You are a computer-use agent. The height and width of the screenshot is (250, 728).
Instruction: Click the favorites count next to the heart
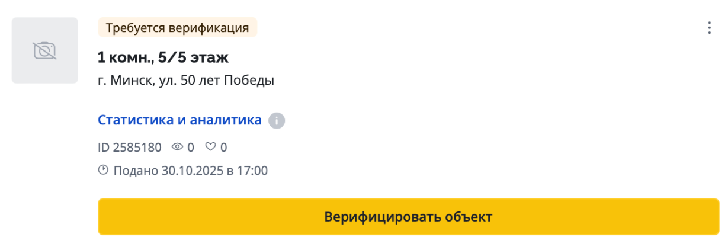pyautogui.click(x=224, y=147)
